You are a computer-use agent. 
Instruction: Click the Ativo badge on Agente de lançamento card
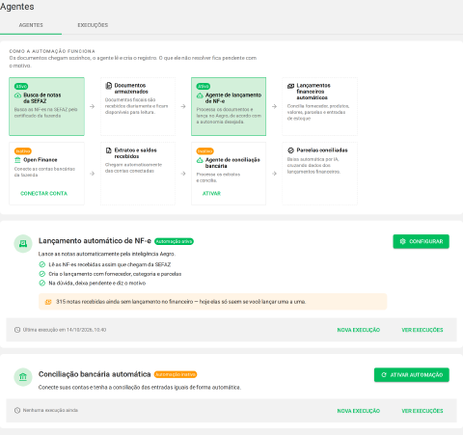point(204,86)
